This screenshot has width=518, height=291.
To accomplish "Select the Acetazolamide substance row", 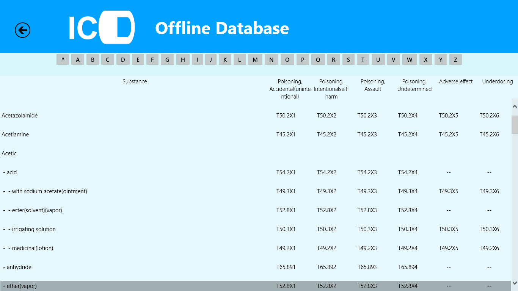I will pyautogui.click(x=20, y=116).
